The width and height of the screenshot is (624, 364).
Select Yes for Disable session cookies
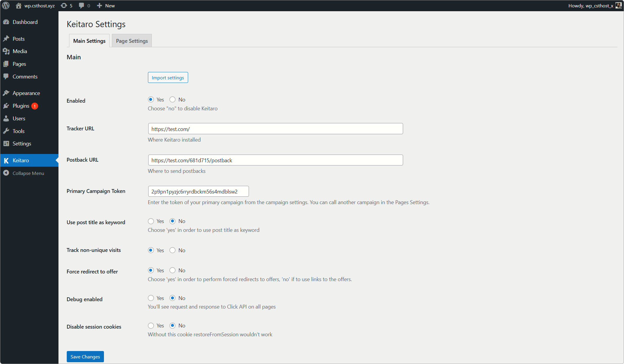click(151, 326)
